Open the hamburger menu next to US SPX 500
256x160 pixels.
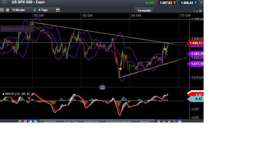4,2
